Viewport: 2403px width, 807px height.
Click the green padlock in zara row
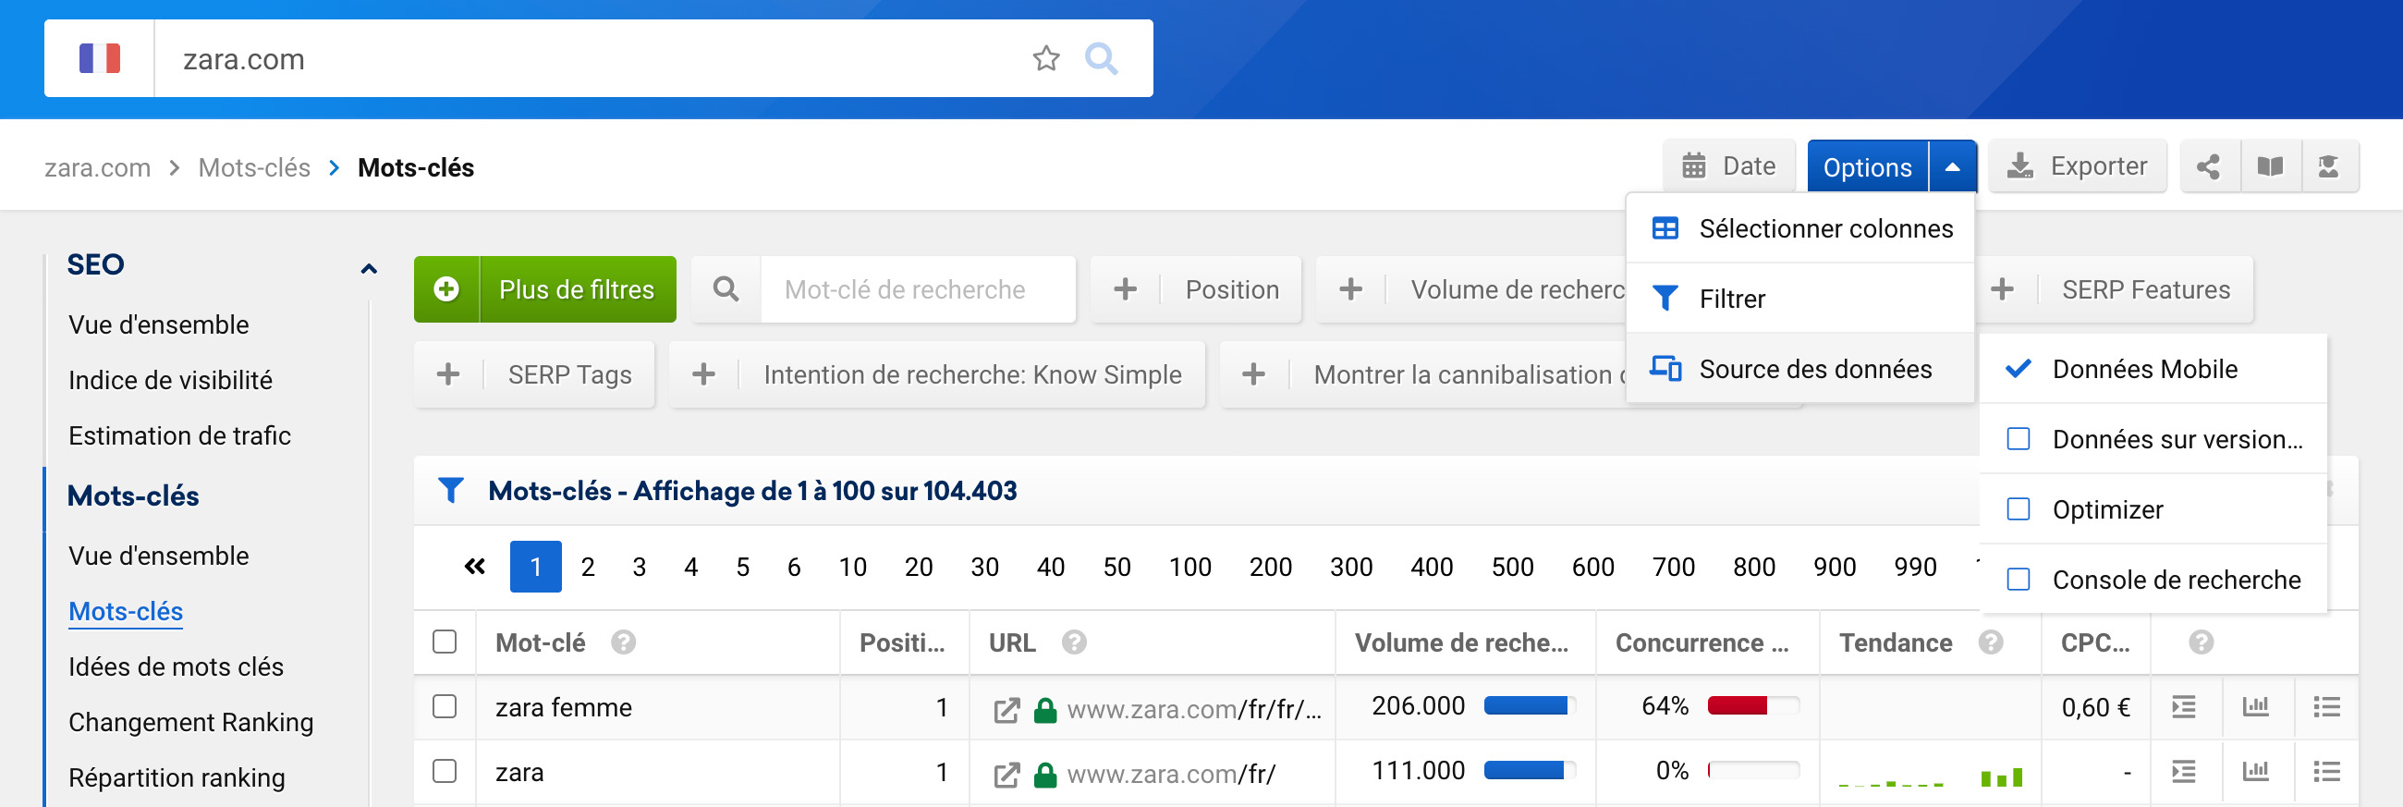1044,775
